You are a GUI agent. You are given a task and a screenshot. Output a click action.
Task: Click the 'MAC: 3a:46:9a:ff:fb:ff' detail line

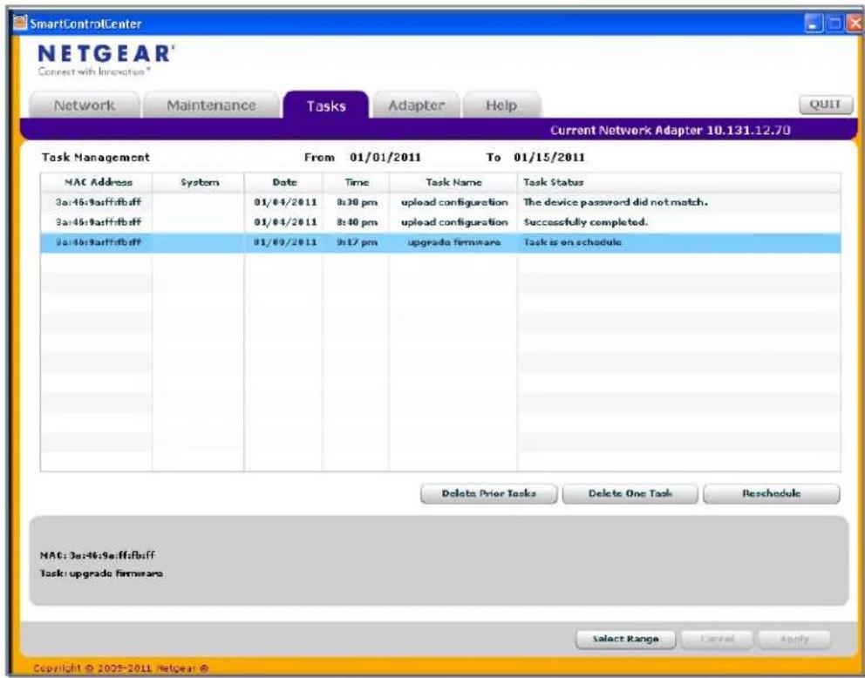coord(98,555)
